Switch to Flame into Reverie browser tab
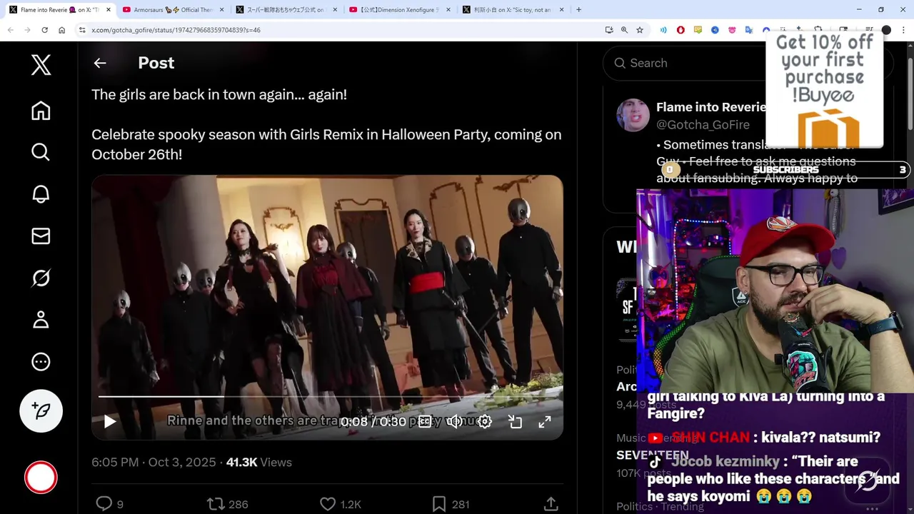The width and height of the screenshot is (914, 514). 60,10
